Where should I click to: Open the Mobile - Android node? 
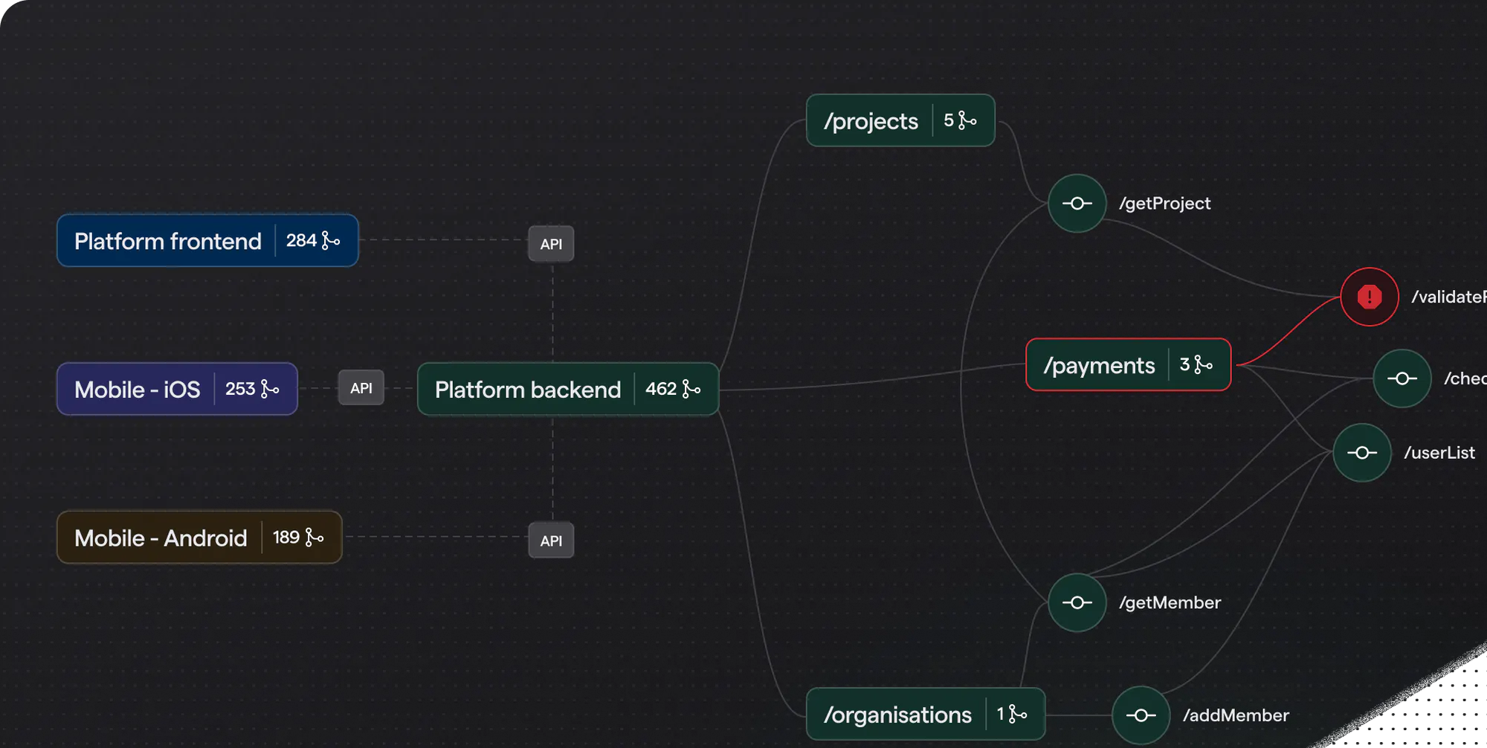tap(199, 537)
